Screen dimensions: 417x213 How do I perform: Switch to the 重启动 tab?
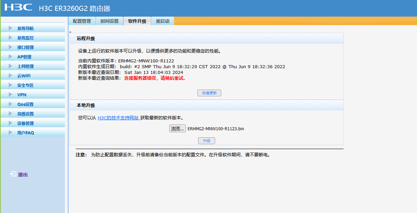162,21
